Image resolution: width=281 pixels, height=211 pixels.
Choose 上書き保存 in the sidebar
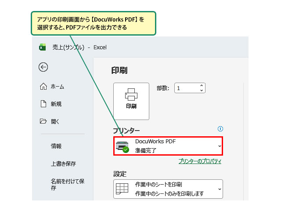(x=63, y=164)
